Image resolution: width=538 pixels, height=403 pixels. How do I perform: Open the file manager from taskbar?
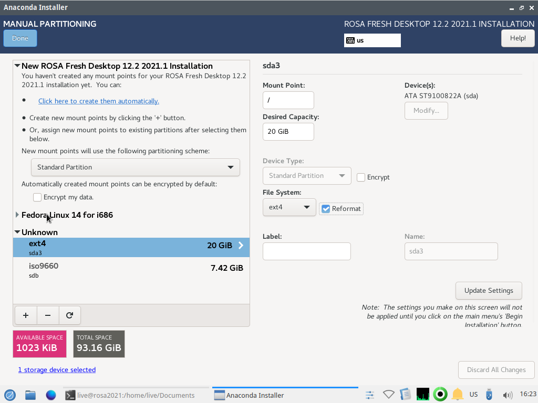pos(30,395)
